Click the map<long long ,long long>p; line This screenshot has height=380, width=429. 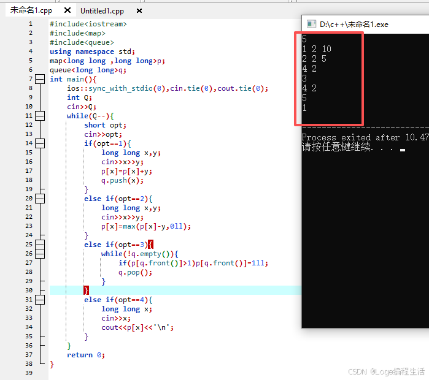click(x=107, y=61)
